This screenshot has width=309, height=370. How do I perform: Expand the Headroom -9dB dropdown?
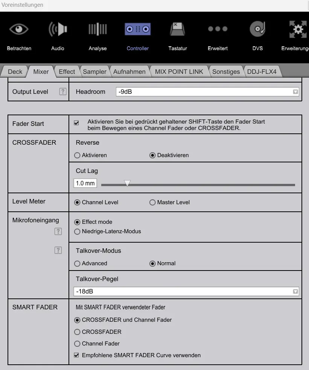click(x=295, y=92)
